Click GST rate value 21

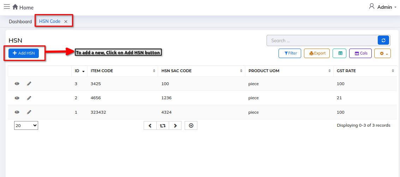[x=339, y=98]
